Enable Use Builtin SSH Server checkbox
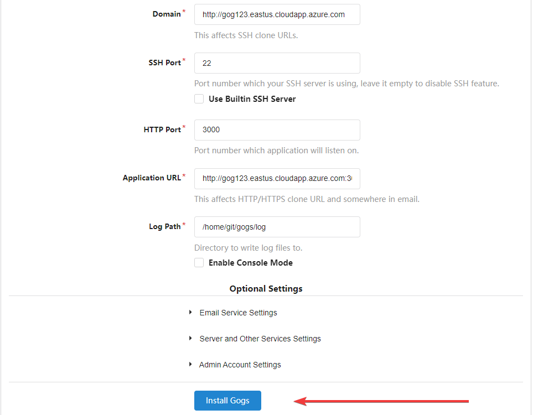 pos(199,99)
